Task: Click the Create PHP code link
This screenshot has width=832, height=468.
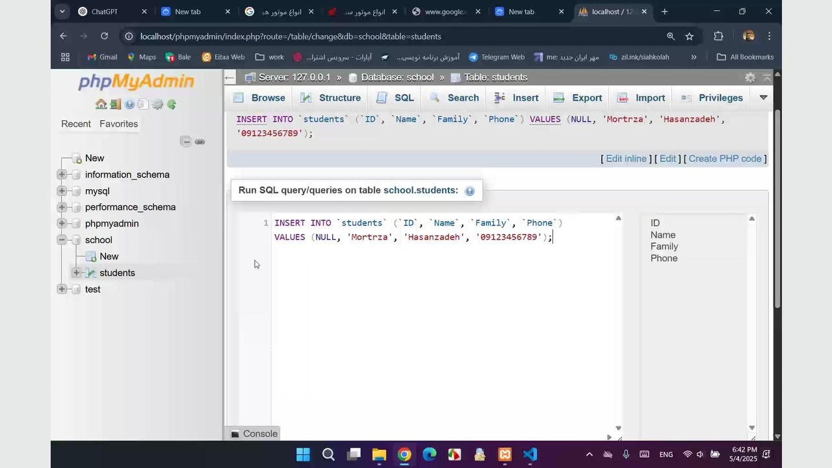Action: click(x=725, y=159)
